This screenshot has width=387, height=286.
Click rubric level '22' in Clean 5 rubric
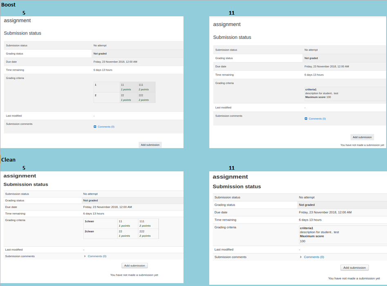click(128, 234)
